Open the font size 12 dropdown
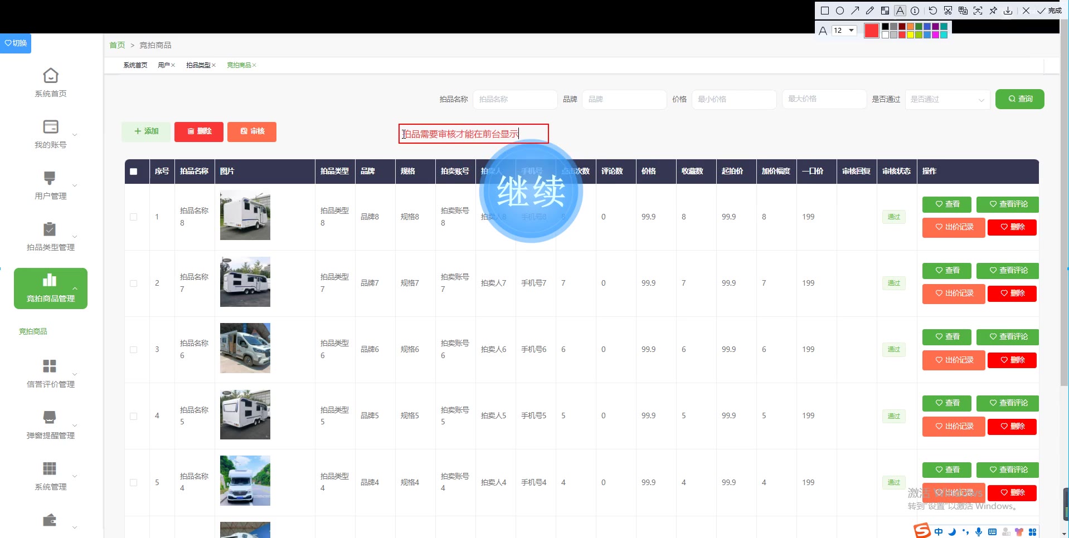This screenshot has width=1069, height=538. click(844, 31)
